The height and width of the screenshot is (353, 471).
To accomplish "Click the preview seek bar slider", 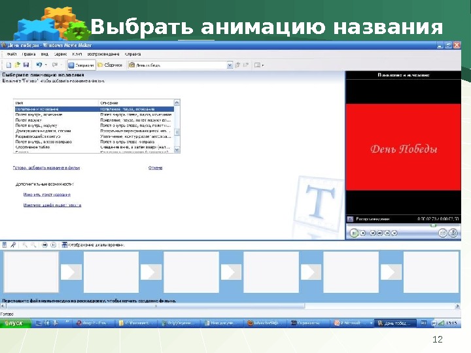I will pyautogui.click(x=433, y=225).
